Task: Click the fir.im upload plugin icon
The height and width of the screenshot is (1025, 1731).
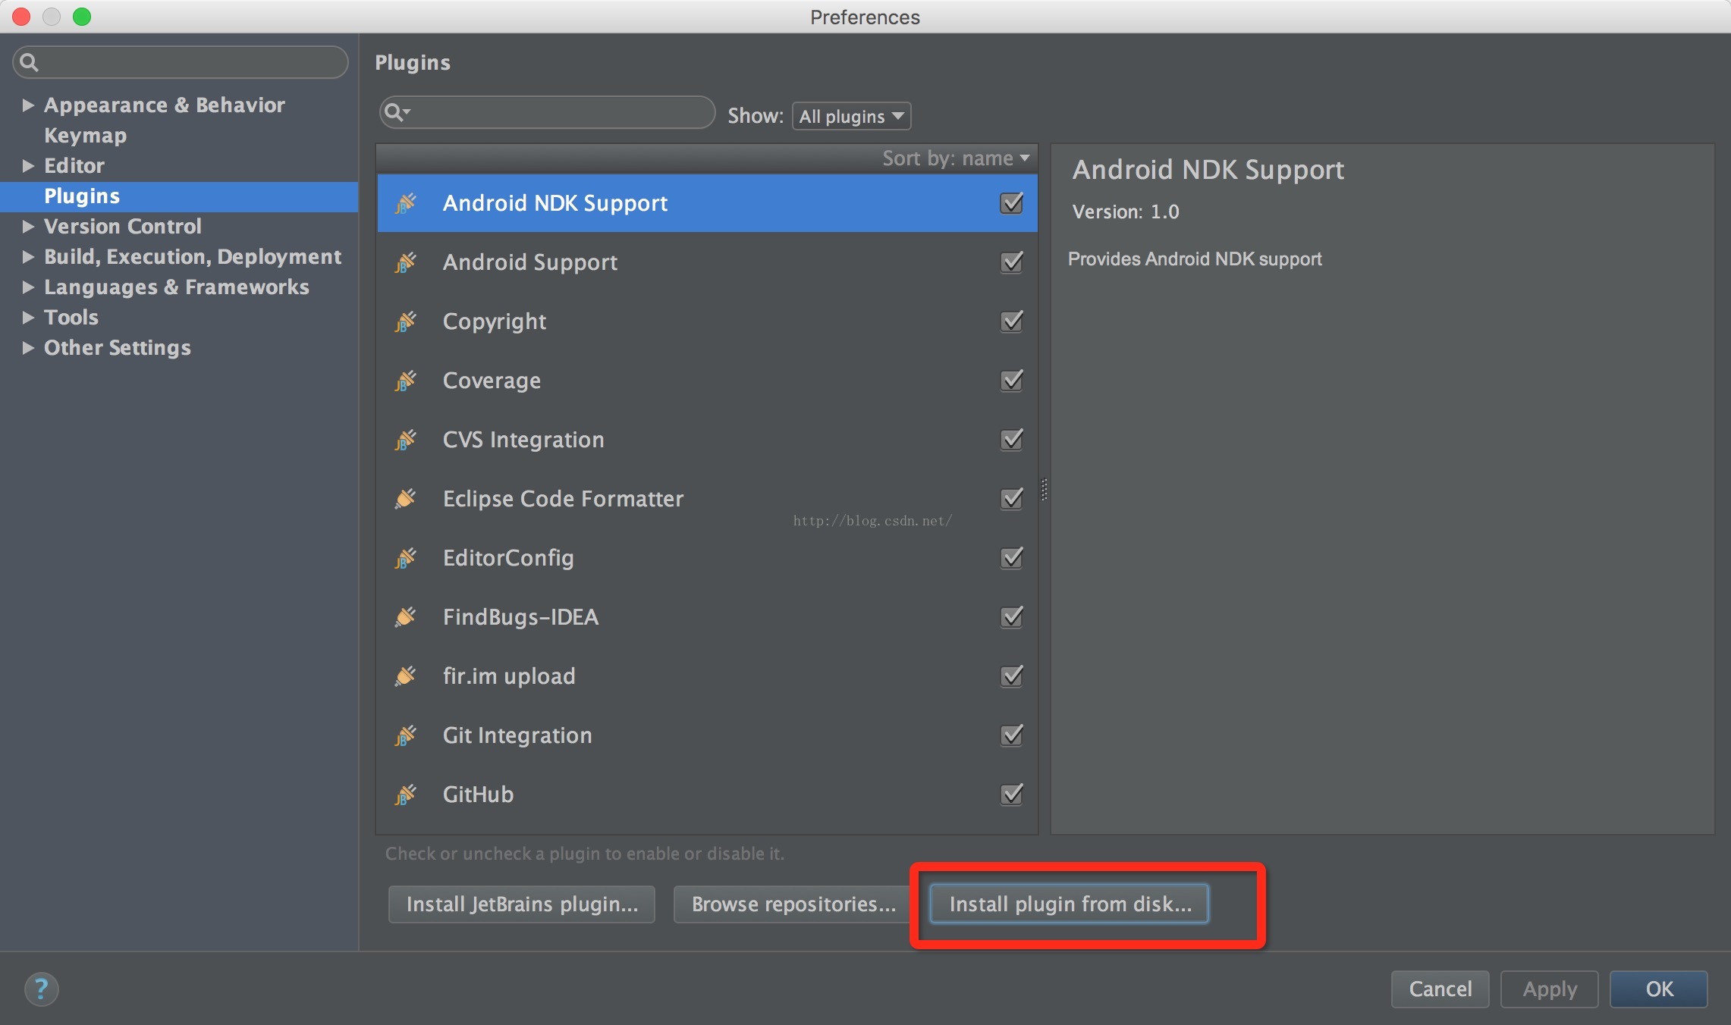Action: coord(405,676)
